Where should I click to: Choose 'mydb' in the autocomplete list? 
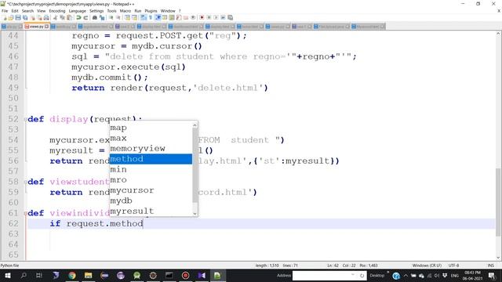tap(151, 201)
